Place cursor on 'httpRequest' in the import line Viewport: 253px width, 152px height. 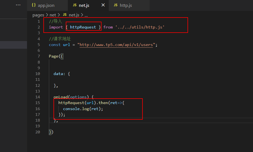(83, 27)
